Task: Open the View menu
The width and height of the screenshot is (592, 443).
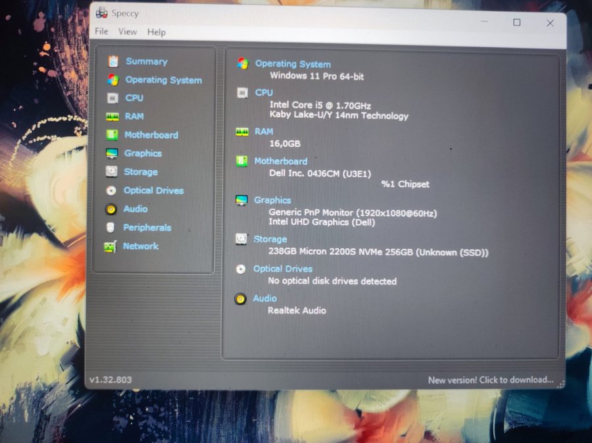Action: 128,32
